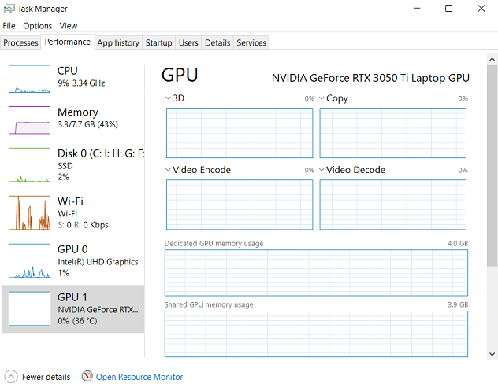The height and width of the screenshot is (387, 498).
Task: Switch to the Processes tab
Action: 20,42
